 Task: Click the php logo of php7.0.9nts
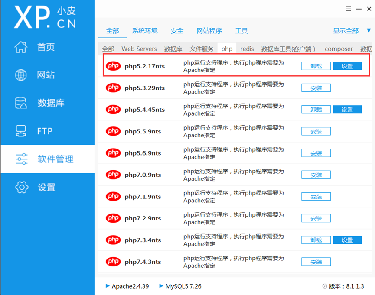[x=113, y=175]
